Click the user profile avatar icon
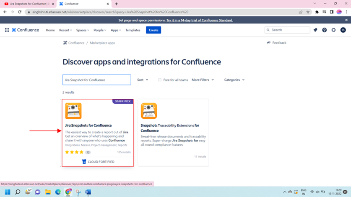This screenshot has height=197, width=351. [x=343, y=30]
